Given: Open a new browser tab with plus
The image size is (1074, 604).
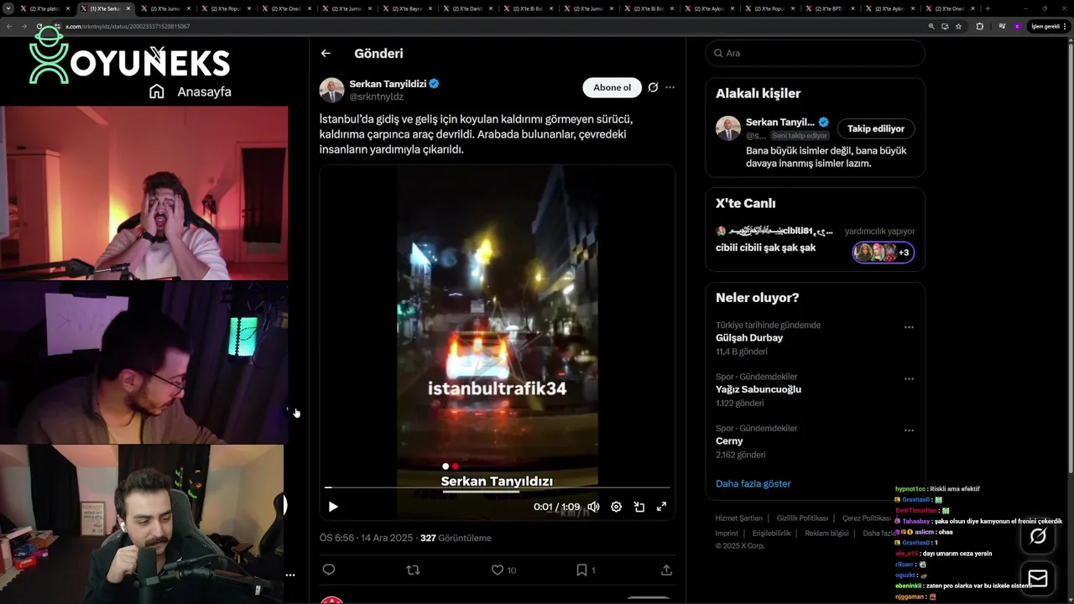Looking at the screenshot, I should click(x=987, y=8).
